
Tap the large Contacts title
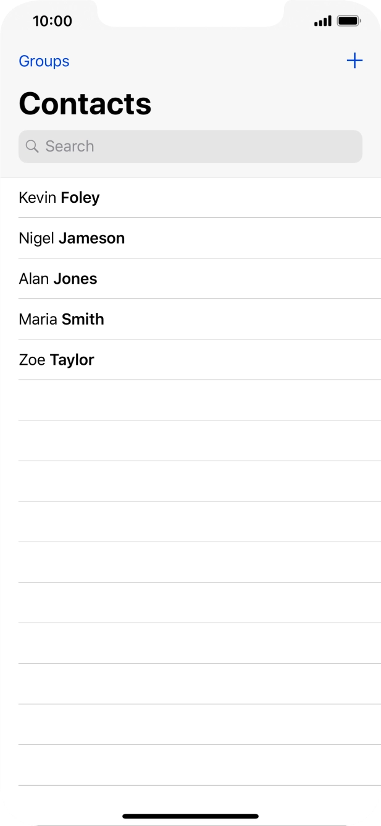(85, 103)
